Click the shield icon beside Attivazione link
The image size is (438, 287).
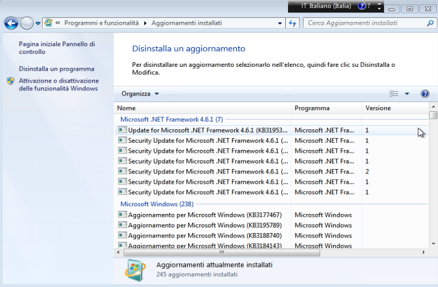(11, 81)
